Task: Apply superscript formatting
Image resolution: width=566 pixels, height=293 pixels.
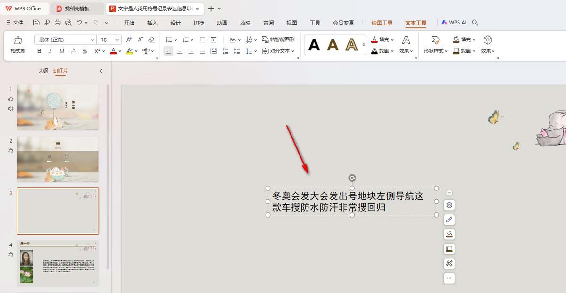Action: [98, 51]
